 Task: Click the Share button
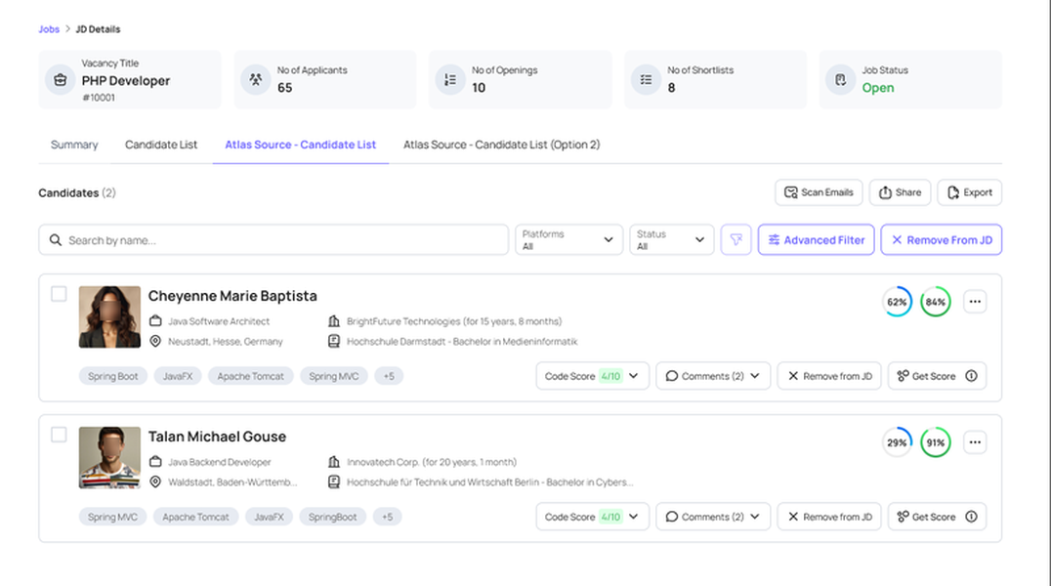click(900, 192)
